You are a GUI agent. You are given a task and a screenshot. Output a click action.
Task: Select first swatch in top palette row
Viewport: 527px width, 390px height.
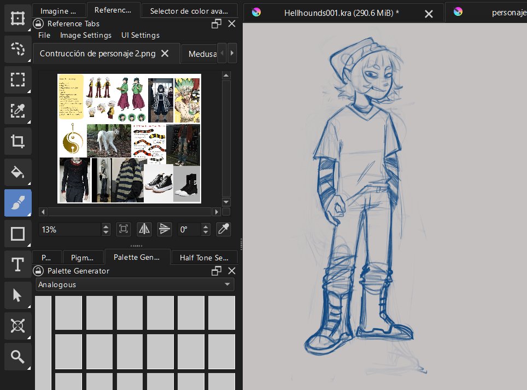pyautogui.click(x=68, y=313)
